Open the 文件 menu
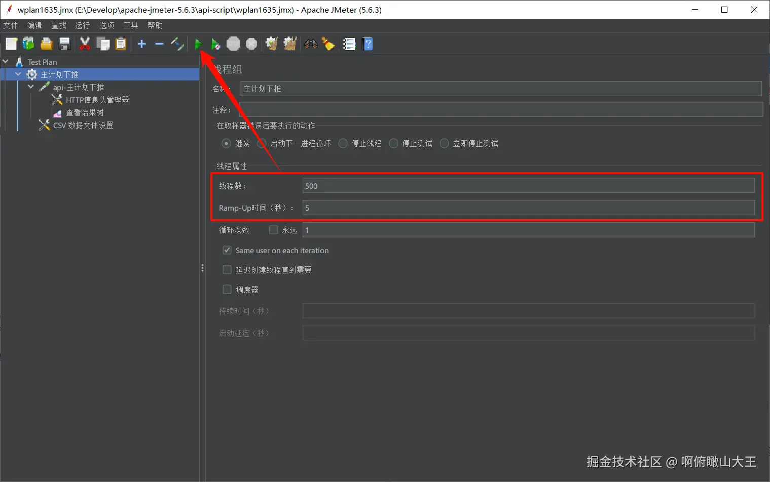770x482 pixels. 11,25
